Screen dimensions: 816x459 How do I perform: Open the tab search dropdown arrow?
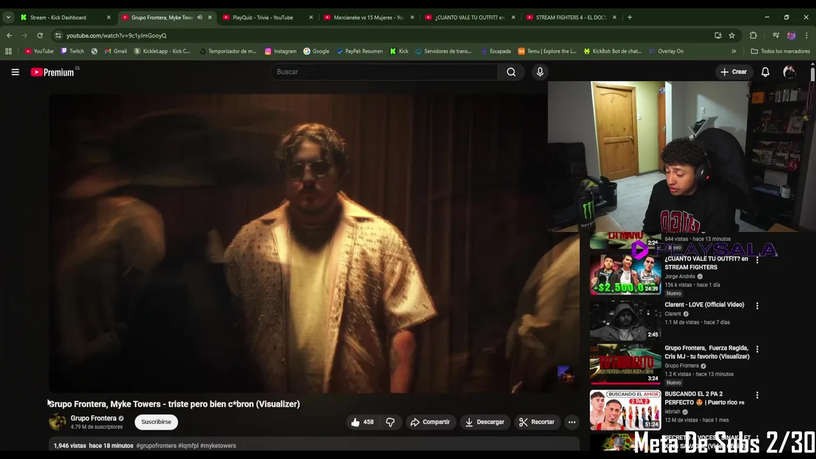tap(8, 17)
